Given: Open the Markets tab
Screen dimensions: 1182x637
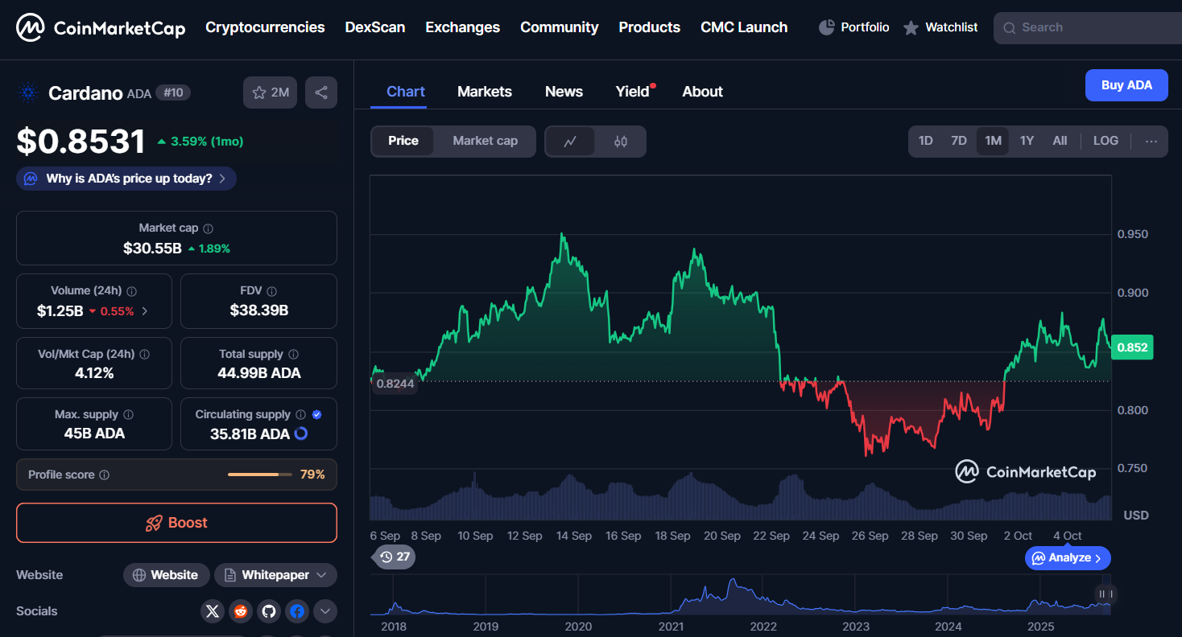Looking at the screenshot, I should (484, 92).
